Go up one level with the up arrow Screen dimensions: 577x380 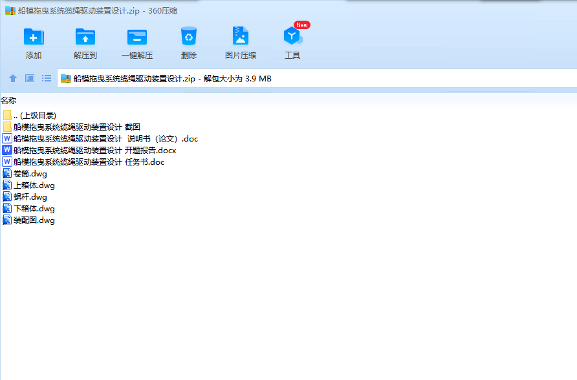tap(13, 78)
